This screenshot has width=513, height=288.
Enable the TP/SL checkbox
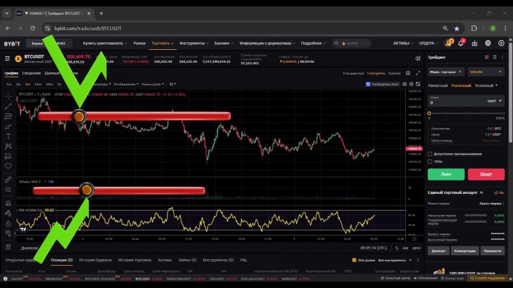coord(430,161)
